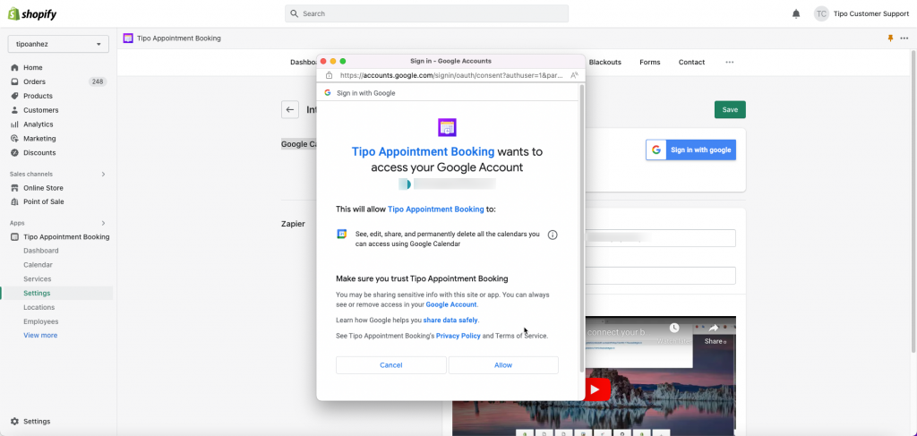Click the Online Store icon

[14, 188]
